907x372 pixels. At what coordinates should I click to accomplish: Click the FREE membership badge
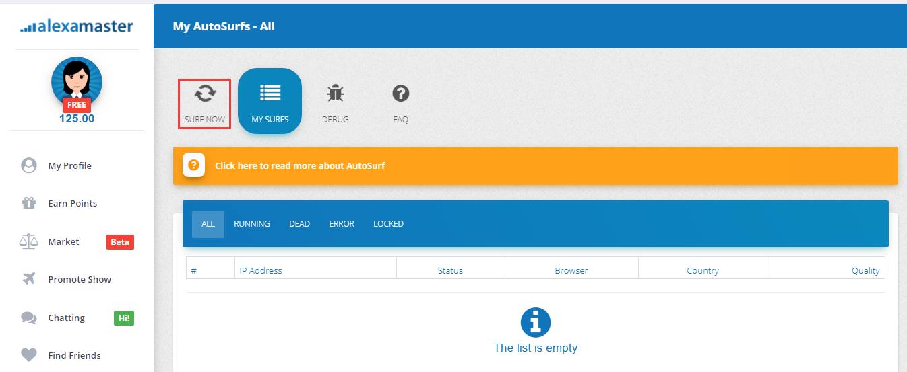tap(77, 105)
